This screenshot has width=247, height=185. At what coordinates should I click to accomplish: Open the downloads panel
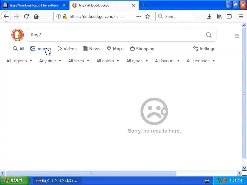pos(209,16)
